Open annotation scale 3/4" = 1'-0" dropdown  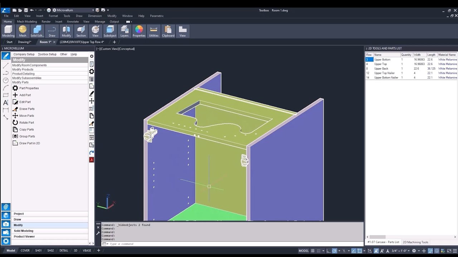click(x=401, y=251)
